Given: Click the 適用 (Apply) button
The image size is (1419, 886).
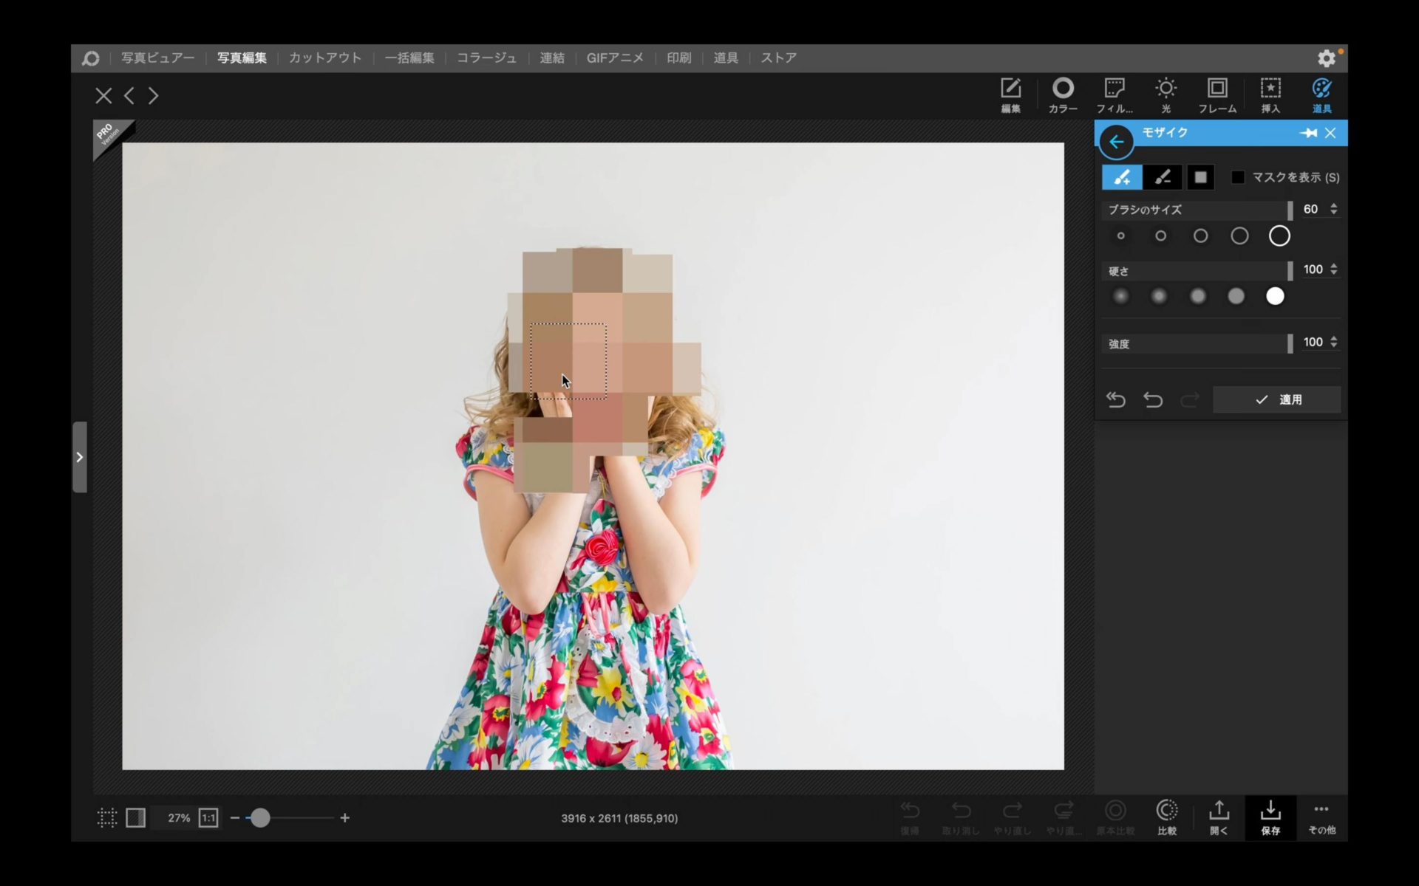Looking at the screenshot, I should (1277, 399).
